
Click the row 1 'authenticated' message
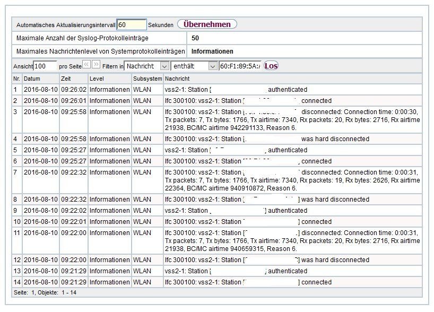point(293,90)
